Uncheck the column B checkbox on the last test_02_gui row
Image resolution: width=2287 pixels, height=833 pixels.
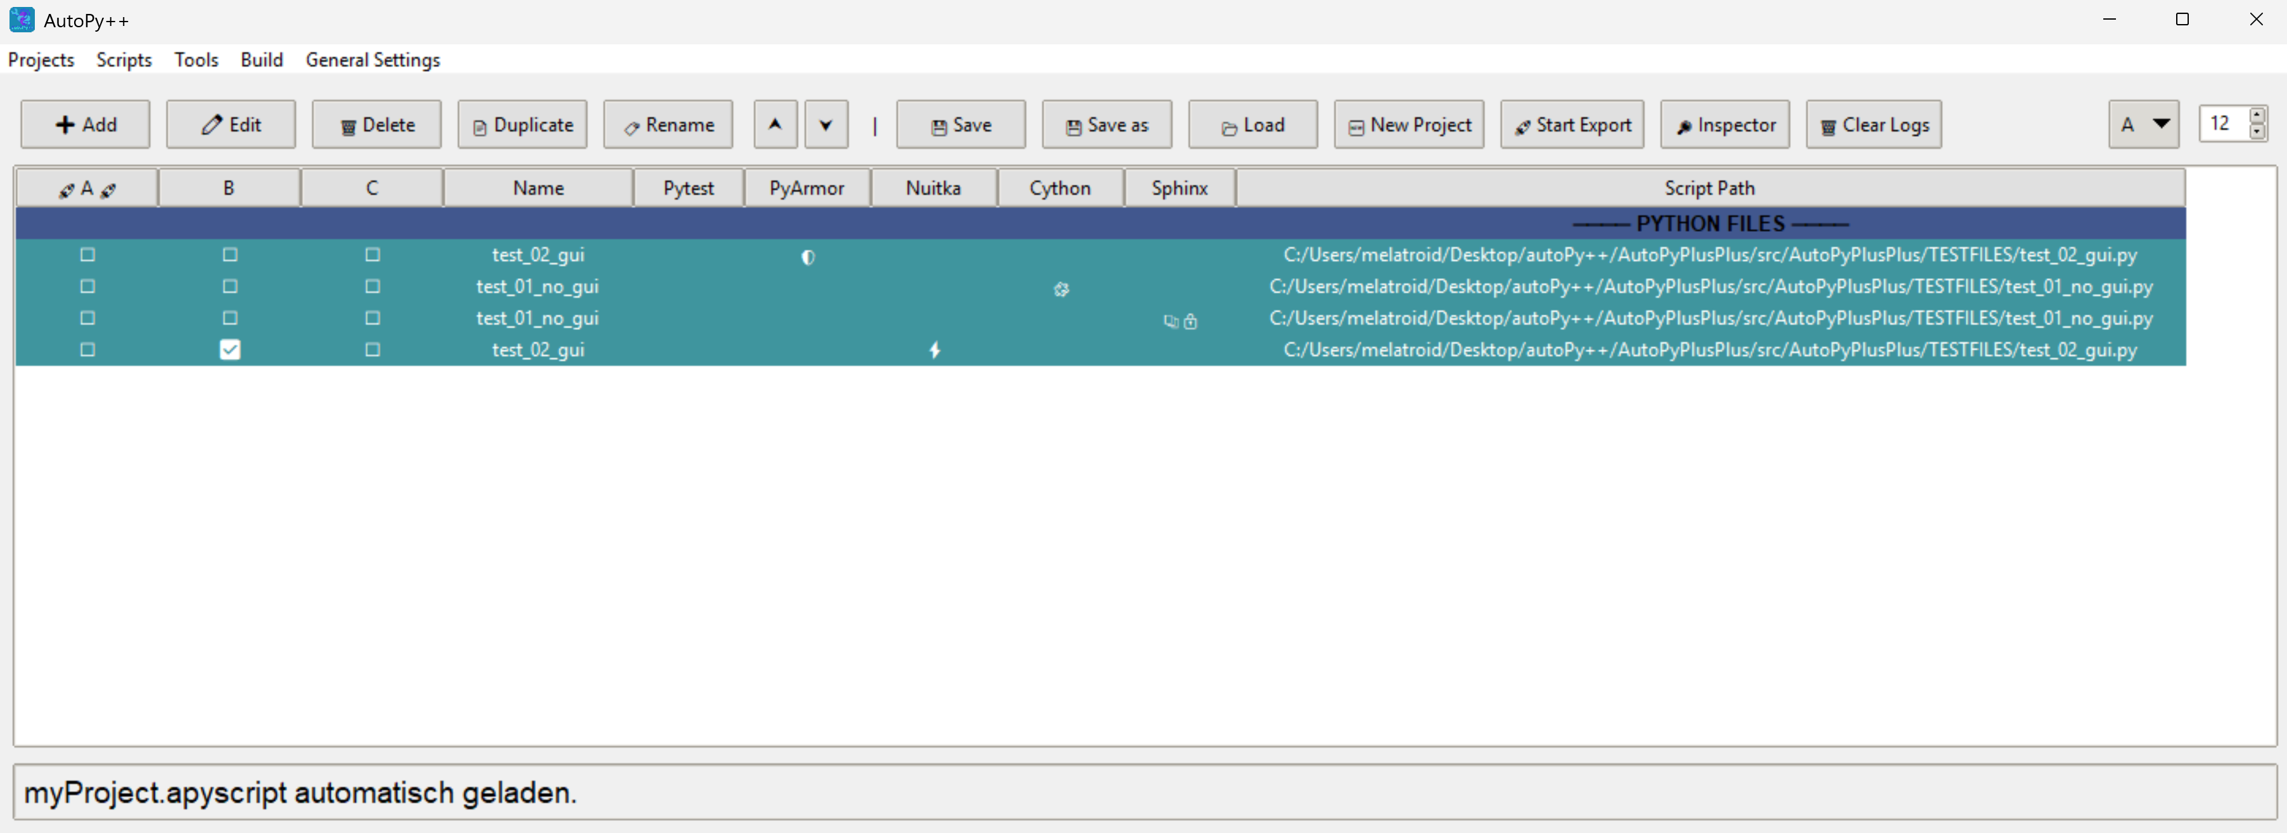click(229, 350)
